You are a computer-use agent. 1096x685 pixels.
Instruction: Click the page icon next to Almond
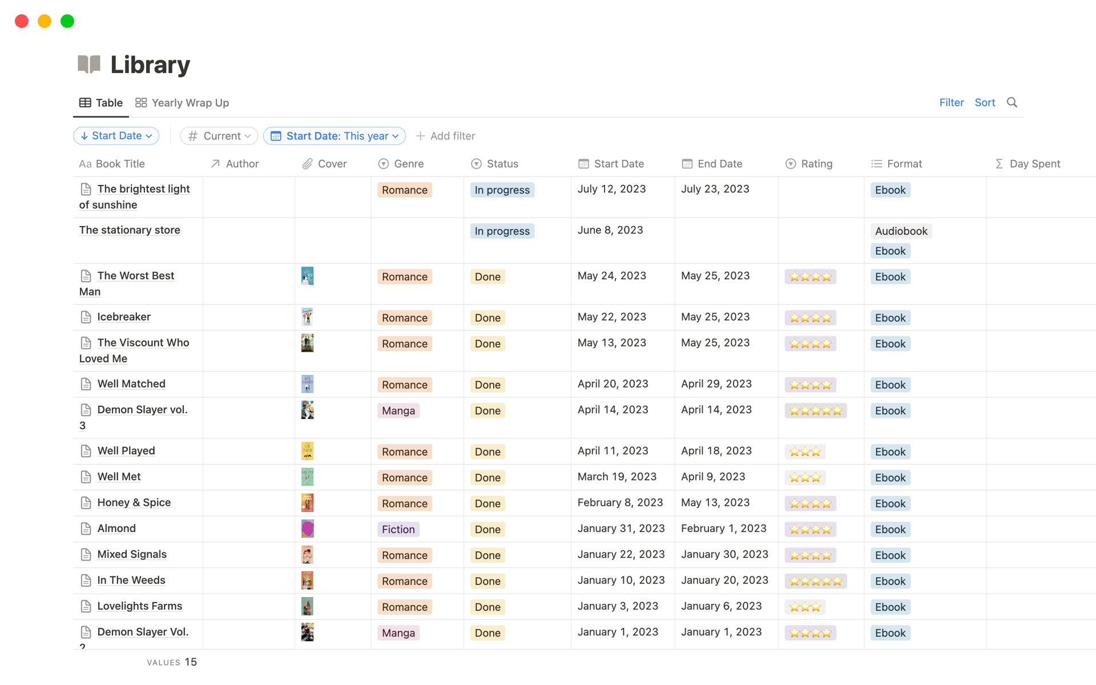(86, 528)
